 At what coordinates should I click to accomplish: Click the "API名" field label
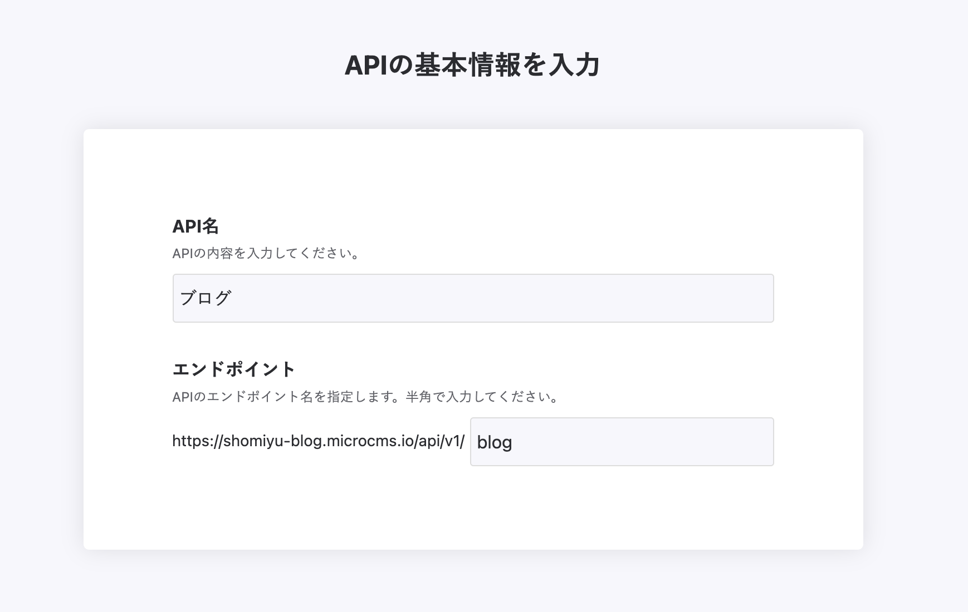click(195, 226)
